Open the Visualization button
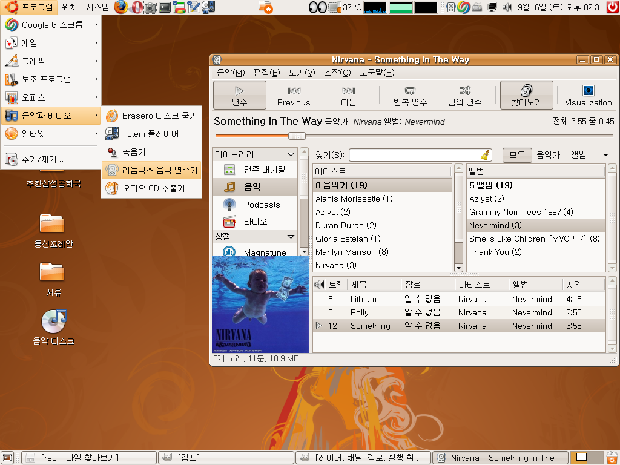This screenshot has width=620, height=465. (x=588, y=95)
